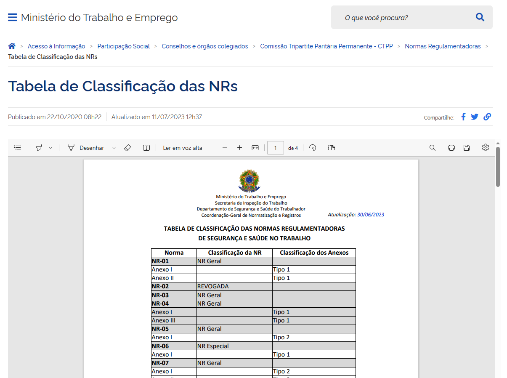This screenshot has width=507, height=378.
Task: Save the PDF with the disk icon
Action: coord(466,148)
